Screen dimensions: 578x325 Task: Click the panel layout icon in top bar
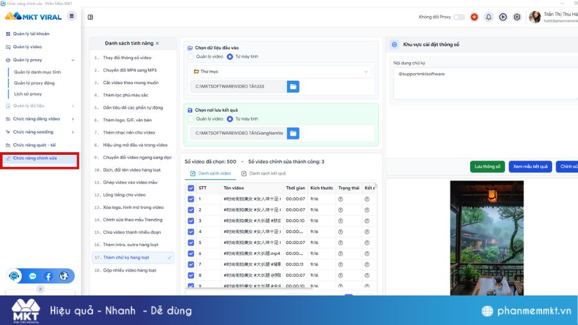click(91, 17)
